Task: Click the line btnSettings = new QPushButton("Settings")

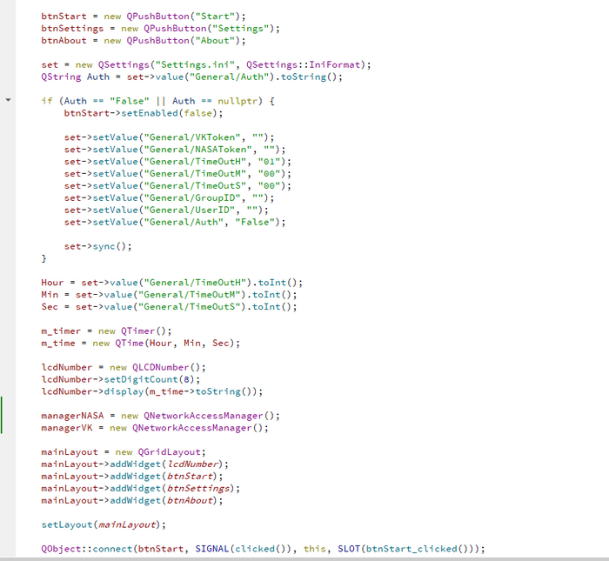Action: pos(160,29)
